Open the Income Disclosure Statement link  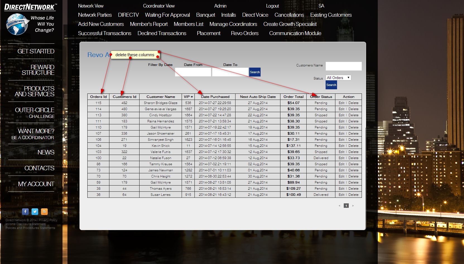(25, 224)
